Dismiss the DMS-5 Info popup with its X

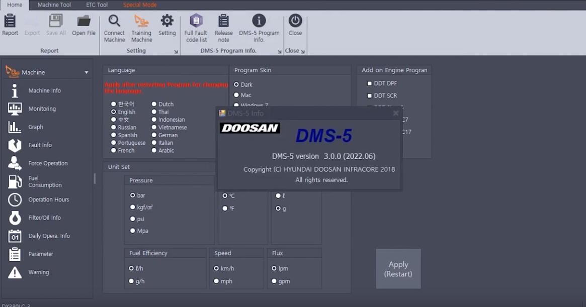[x=395, y=113]
